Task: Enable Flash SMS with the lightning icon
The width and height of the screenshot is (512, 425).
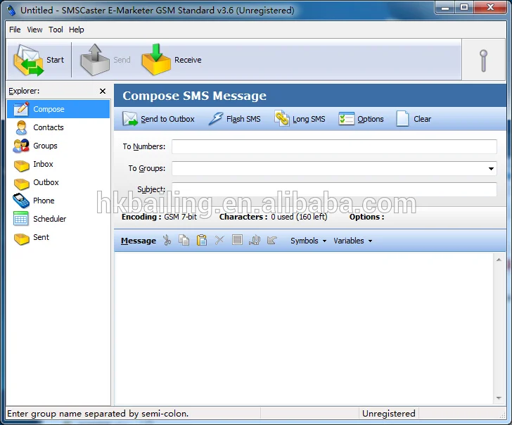Action: 215,119
